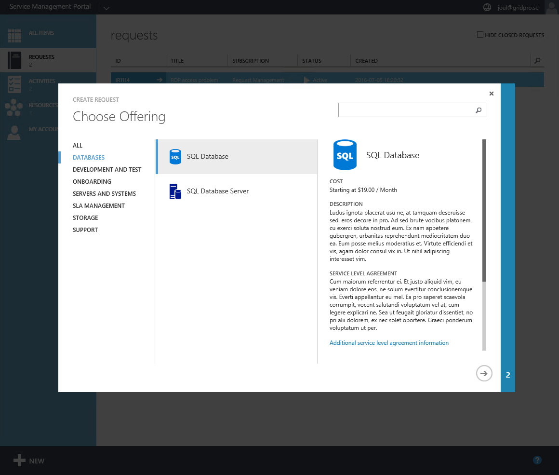Sort requests by the STATUS column
Viewport: 559px width, 475px height.
[312, 61]
